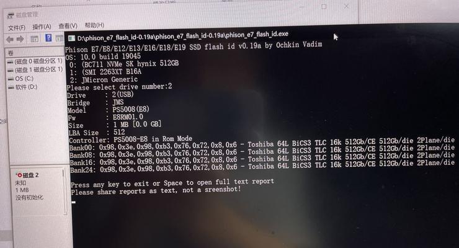Click the Back arrow in Disk Management toolbar
This screenshot has height=248, width=459.
(x=10, y=39)
